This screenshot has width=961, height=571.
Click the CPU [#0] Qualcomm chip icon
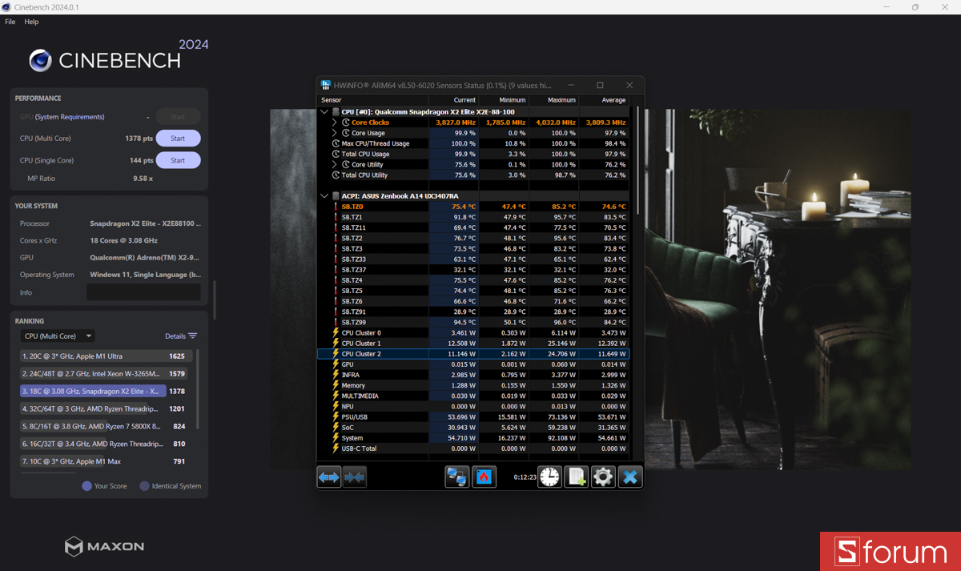[x=336, y=112]
